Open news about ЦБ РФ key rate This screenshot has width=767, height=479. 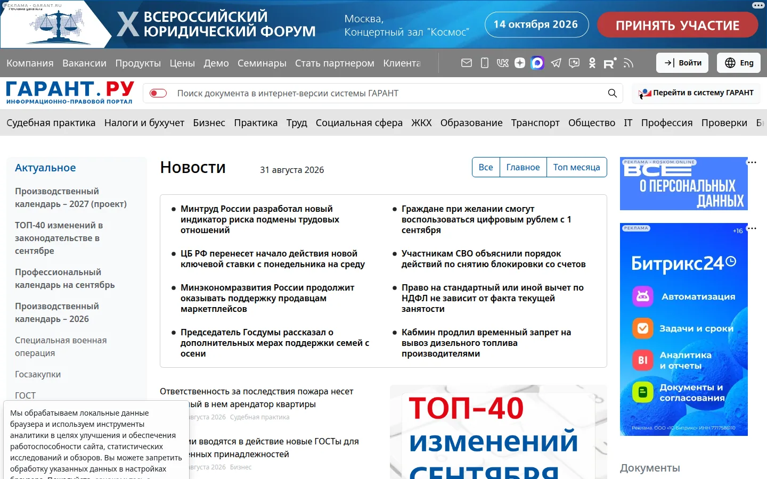273,259
